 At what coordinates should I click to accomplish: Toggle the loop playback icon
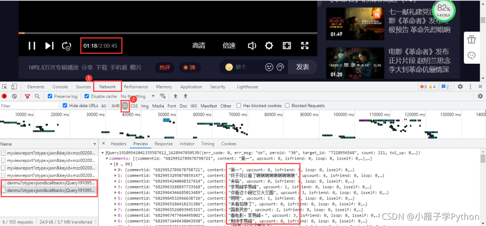coord(66,46)
